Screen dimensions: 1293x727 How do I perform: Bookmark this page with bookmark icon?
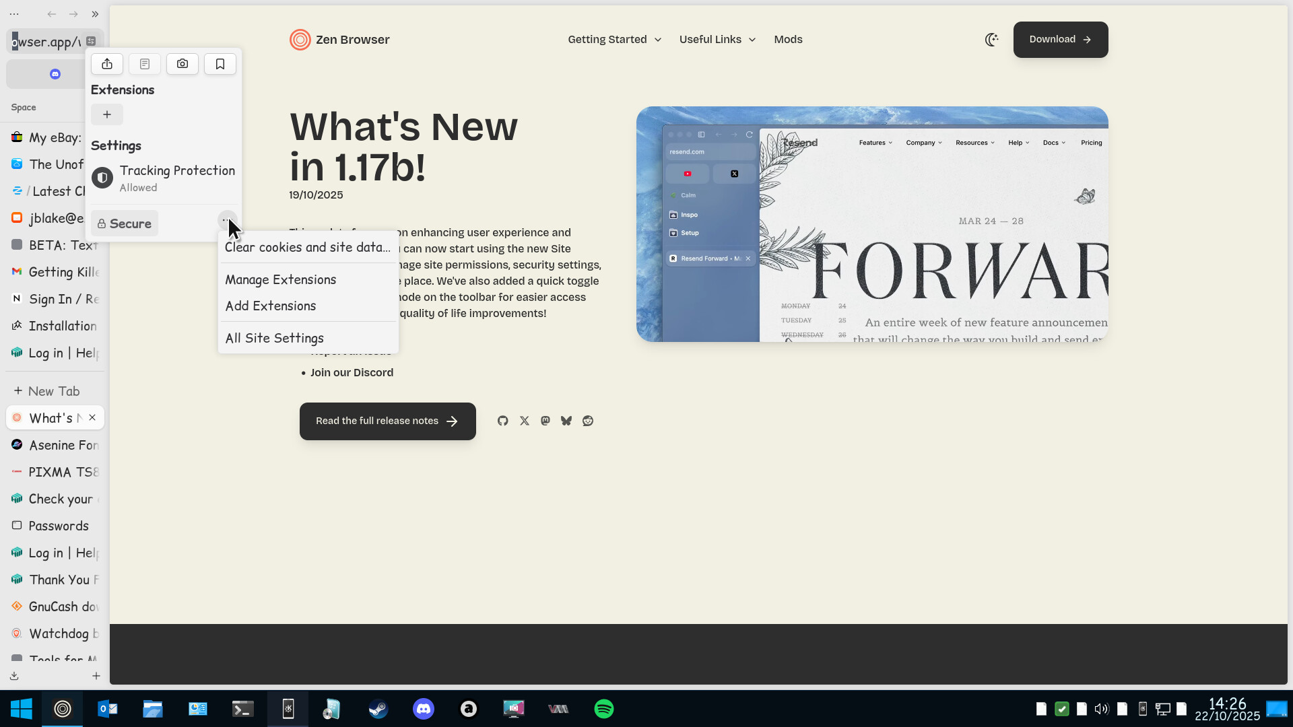(220, 64)
